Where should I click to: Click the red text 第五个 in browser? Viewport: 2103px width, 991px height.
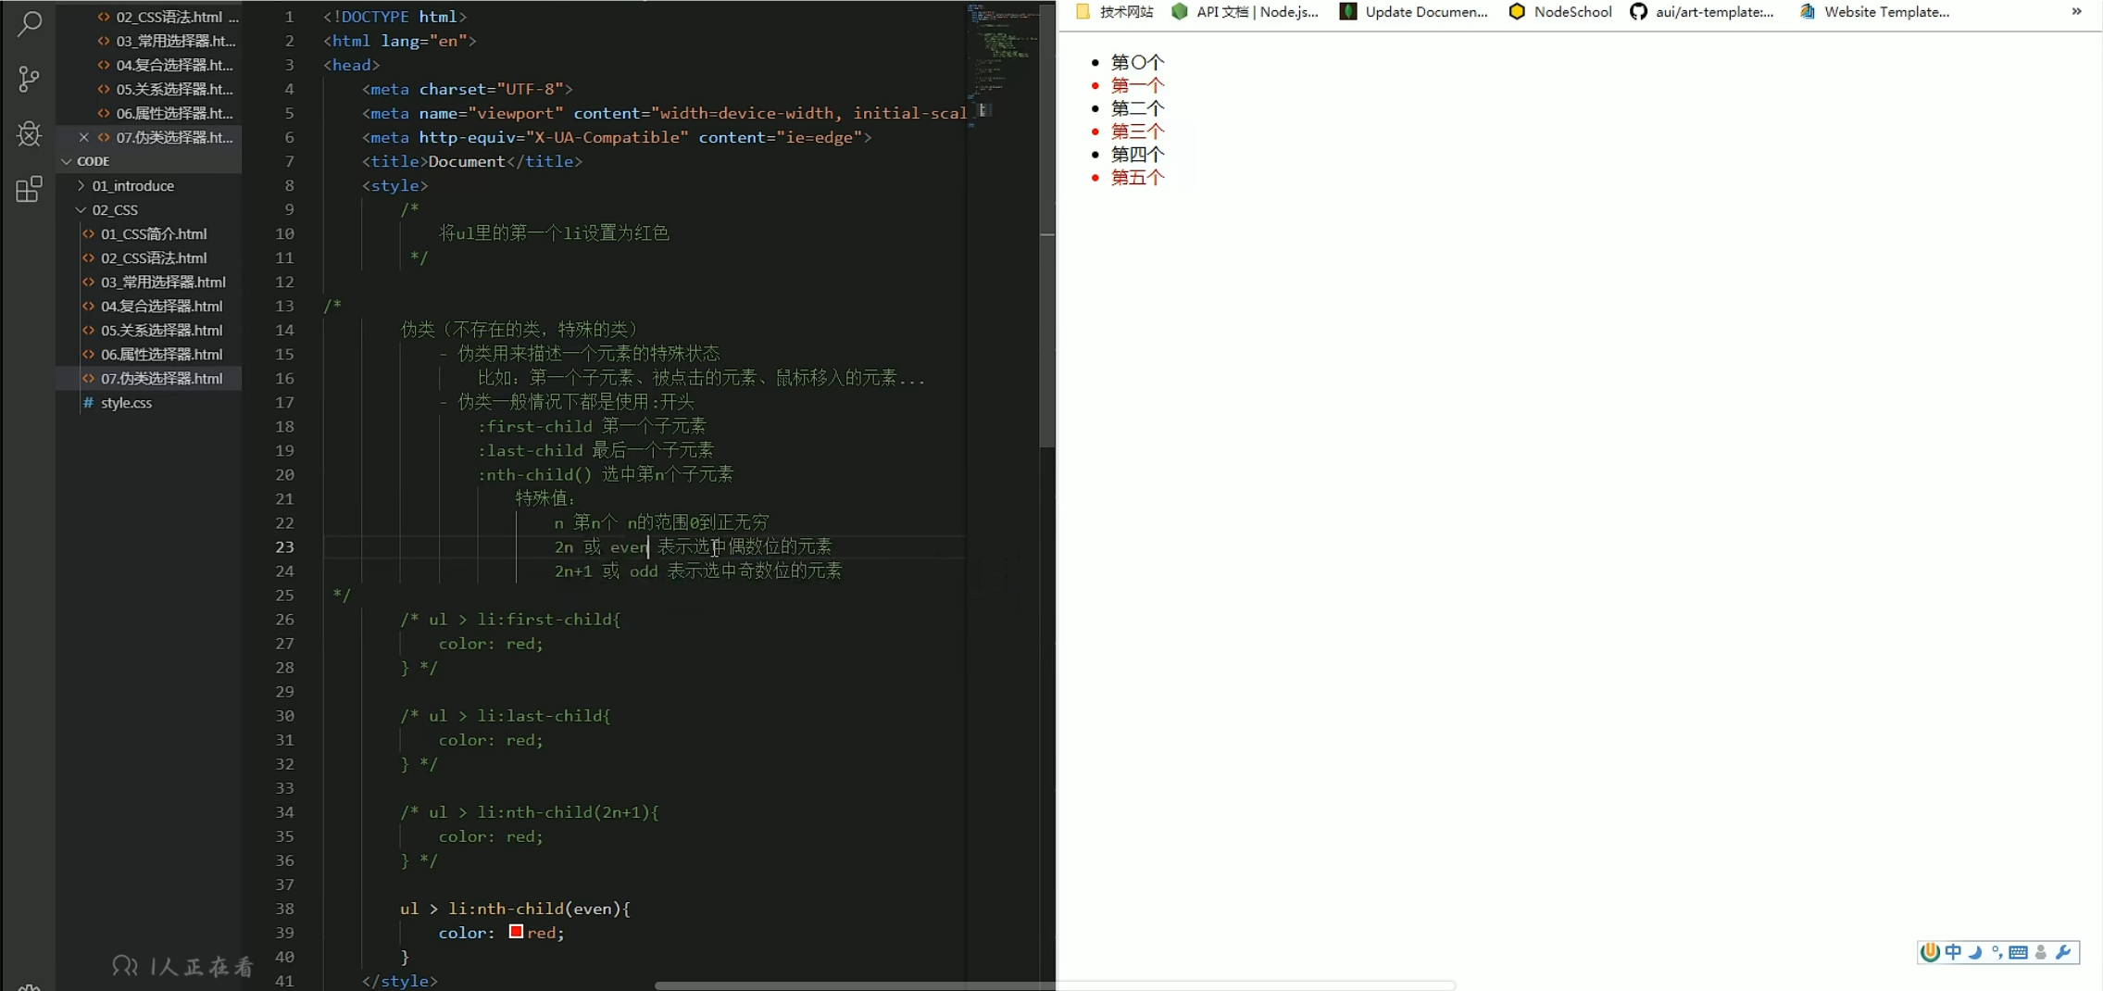(x=1137, y=177)
